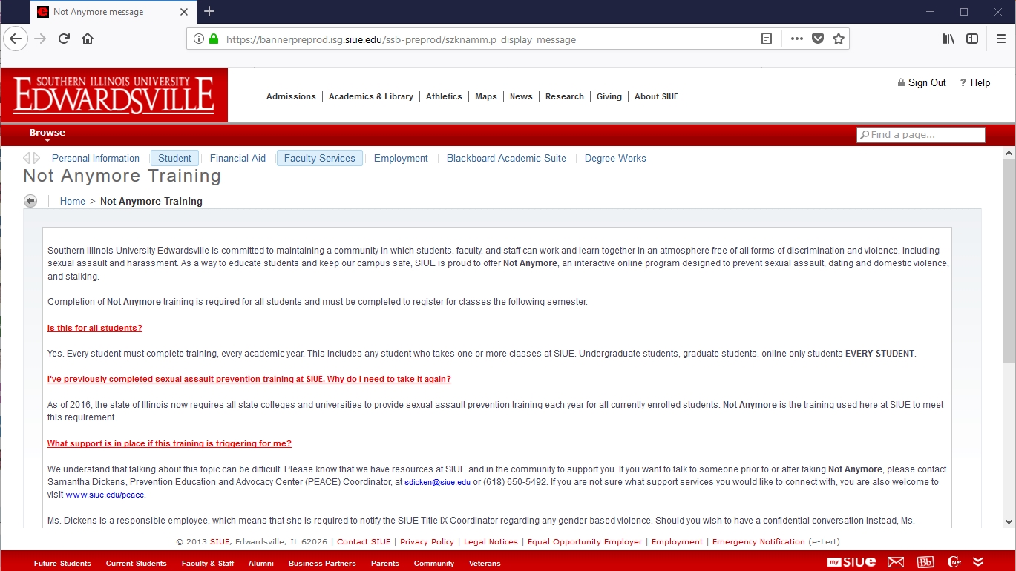Click the Firefox home button
The height and width of the screenshot is (571, 1016).
(88, 39)
